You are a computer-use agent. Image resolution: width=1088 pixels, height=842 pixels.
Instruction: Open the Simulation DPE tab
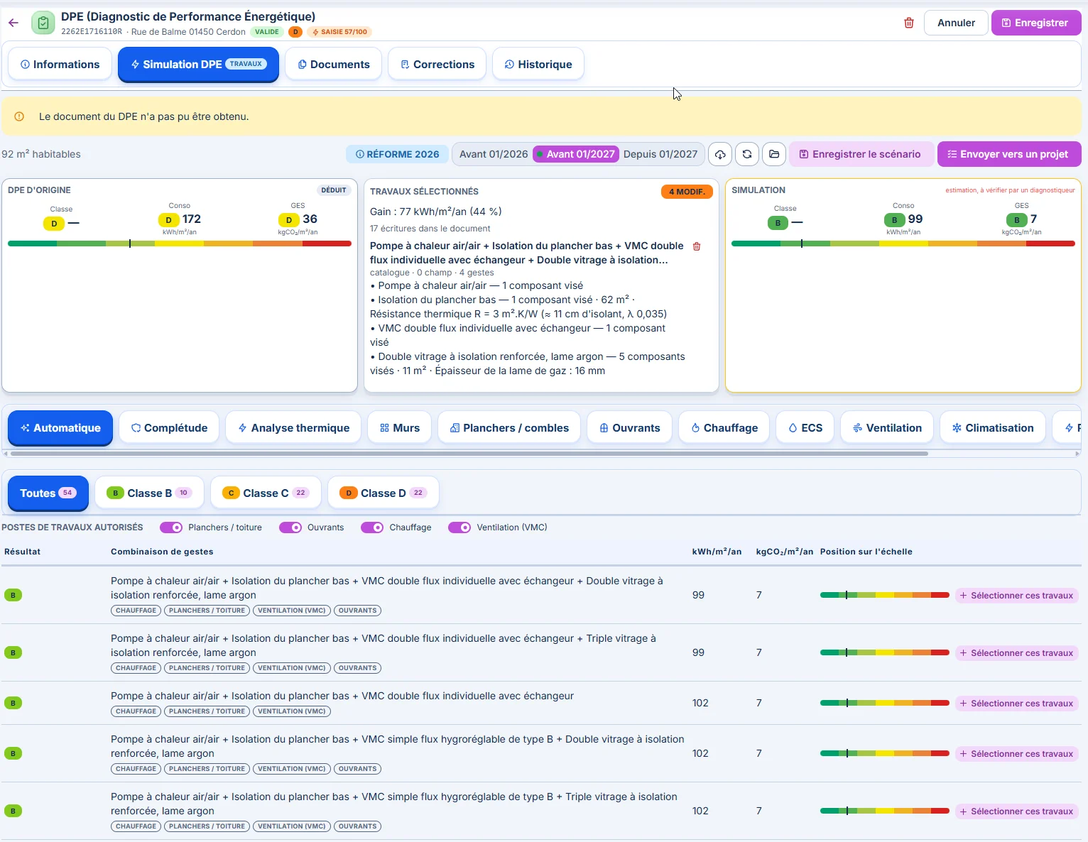[x=198, y=65]
